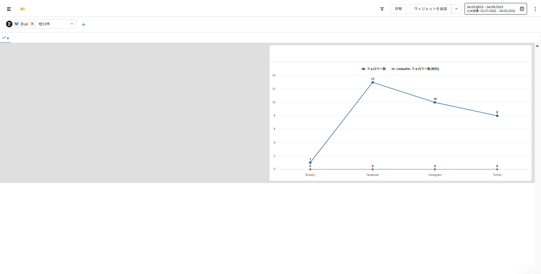The width and height of the screenshot is (541, 274).
Task: Toggle フォロワー数 series in chart legend
Action: [374, 69]
